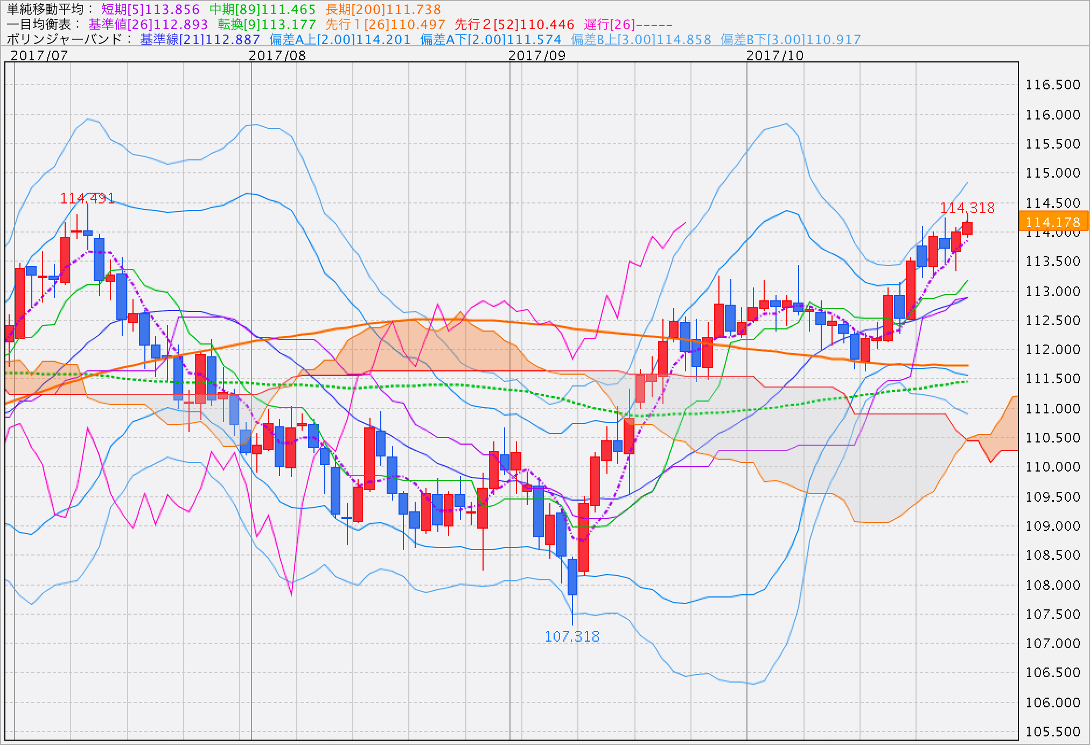
Task: Click the 113.000 price axis label
Action: point(1053,291)
